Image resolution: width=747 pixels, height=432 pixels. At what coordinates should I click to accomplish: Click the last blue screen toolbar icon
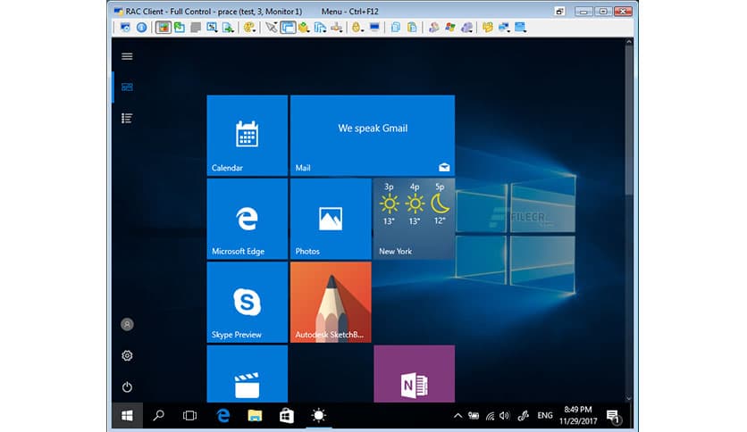pyautogui.click(x=520, y=28)
